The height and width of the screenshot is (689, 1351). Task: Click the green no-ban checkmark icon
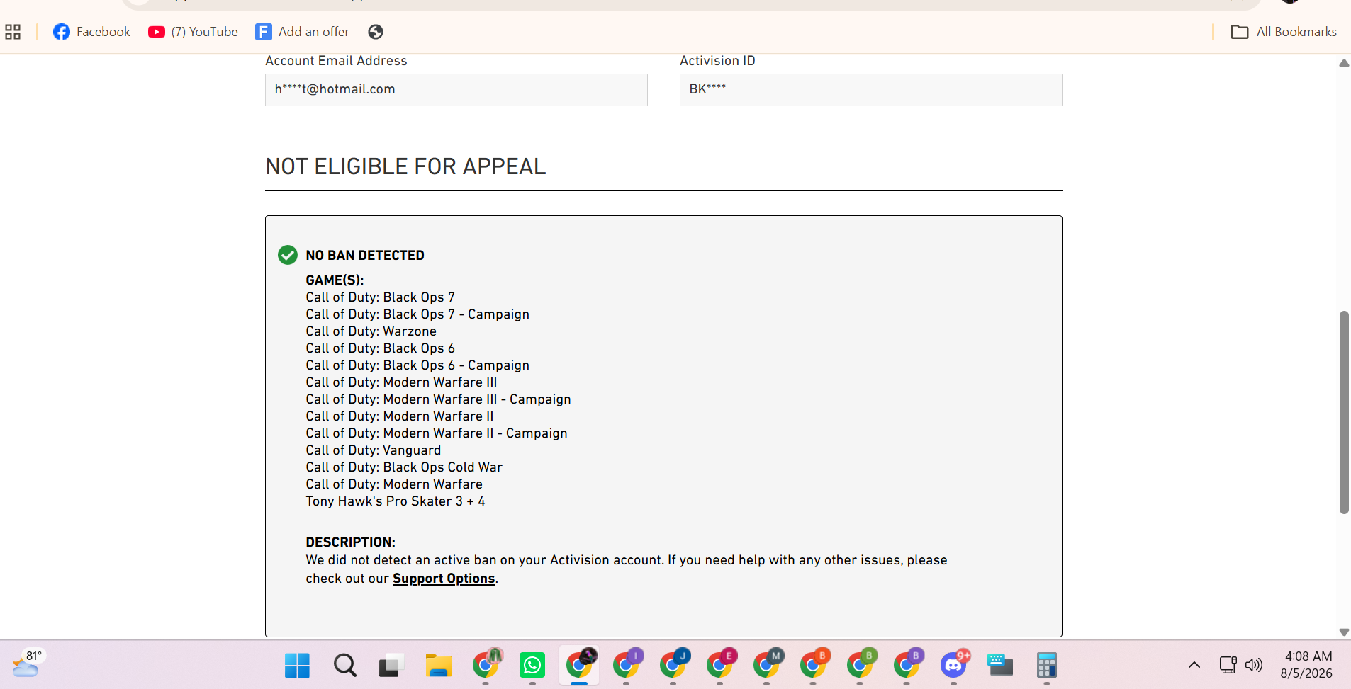[x=288, y=255]
